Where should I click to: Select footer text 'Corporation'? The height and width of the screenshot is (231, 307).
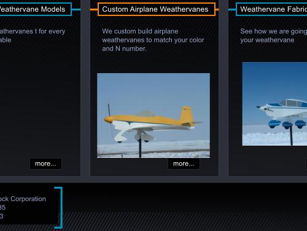pyautogui.click(x=28, y=199)
